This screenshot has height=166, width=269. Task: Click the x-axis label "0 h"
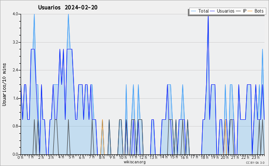tap(21, 157)
